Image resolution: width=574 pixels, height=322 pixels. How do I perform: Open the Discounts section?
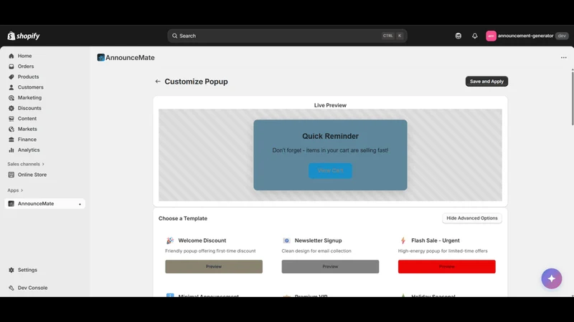click(29, 108)
